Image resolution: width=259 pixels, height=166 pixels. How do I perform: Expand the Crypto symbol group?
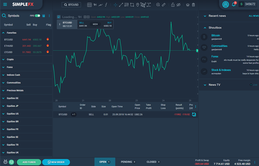(10, 59)
